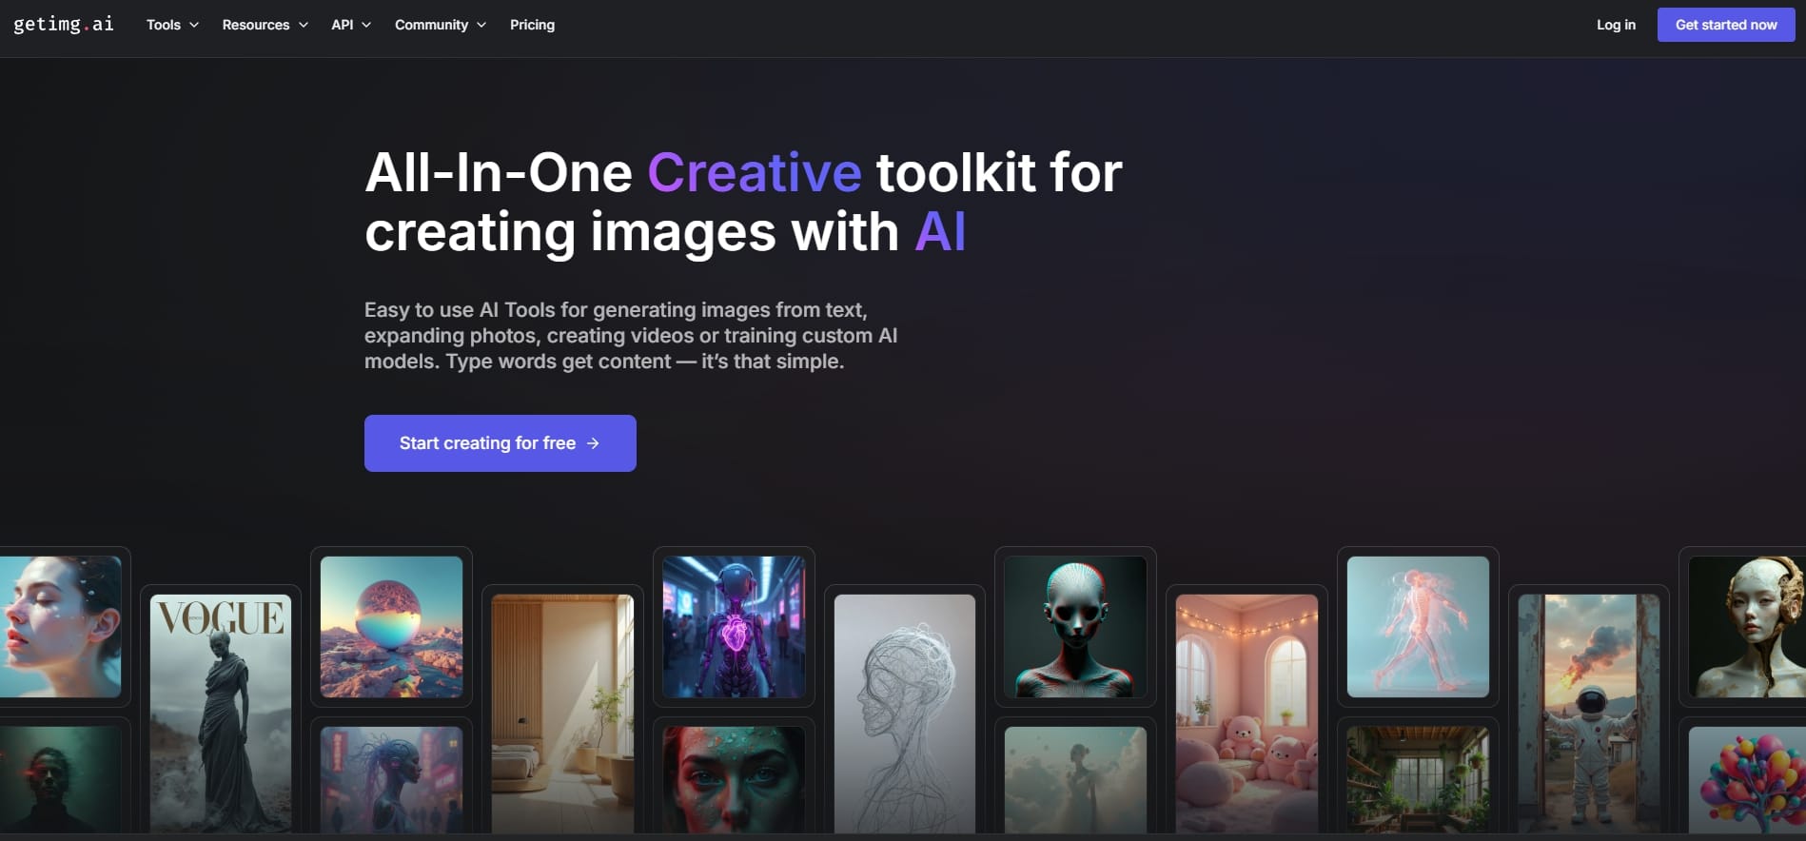Open the astronaut with smoke image
The width and height of the screenshot is (1806, 841).
1589,714
